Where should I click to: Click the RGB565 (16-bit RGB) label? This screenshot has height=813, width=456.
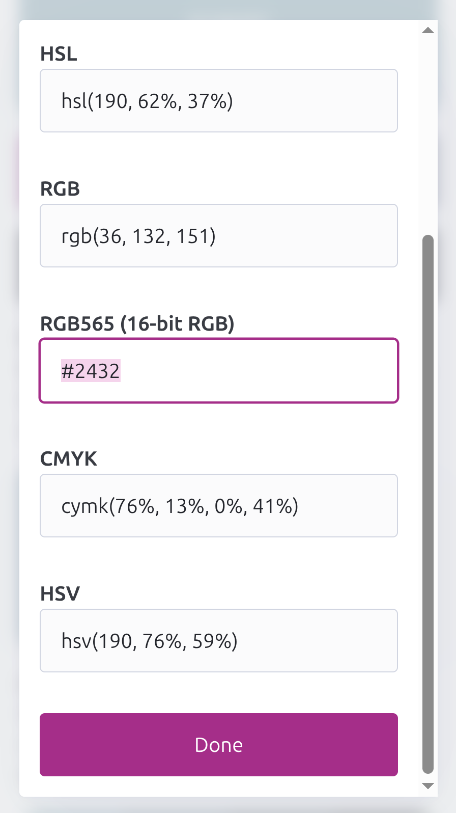click(x=137, y=324)
